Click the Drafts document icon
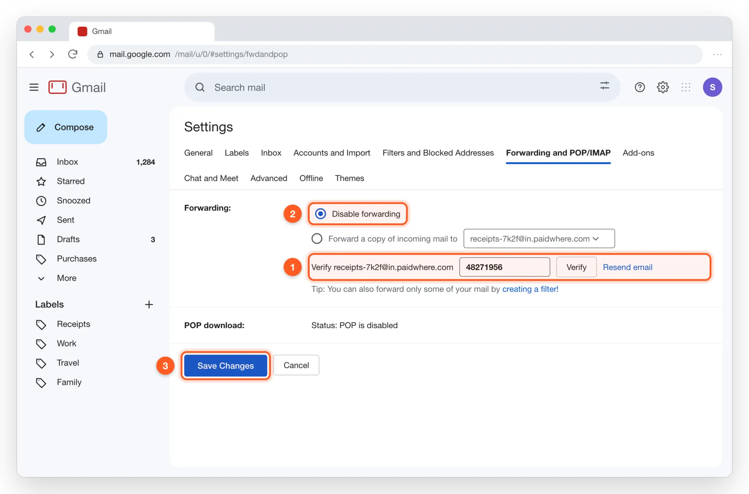 [41, 239]
